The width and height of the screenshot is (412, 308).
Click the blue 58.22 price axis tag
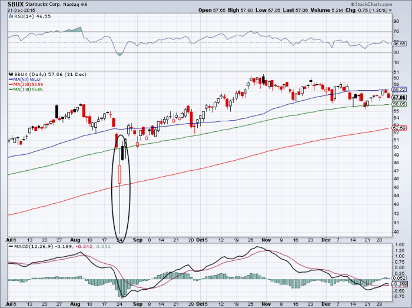399,90
